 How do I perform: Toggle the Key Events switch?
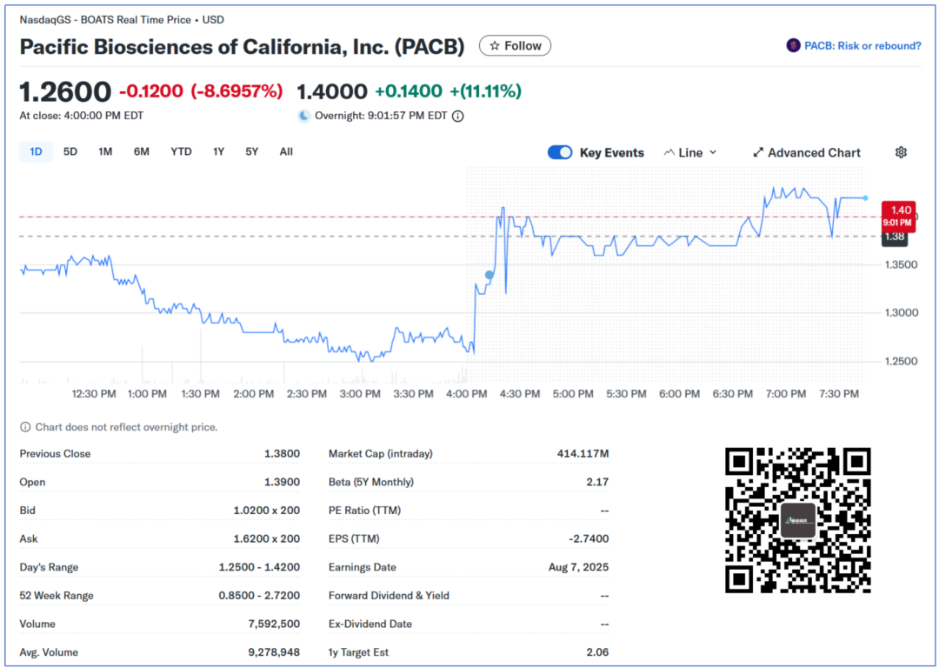(560, 152)
